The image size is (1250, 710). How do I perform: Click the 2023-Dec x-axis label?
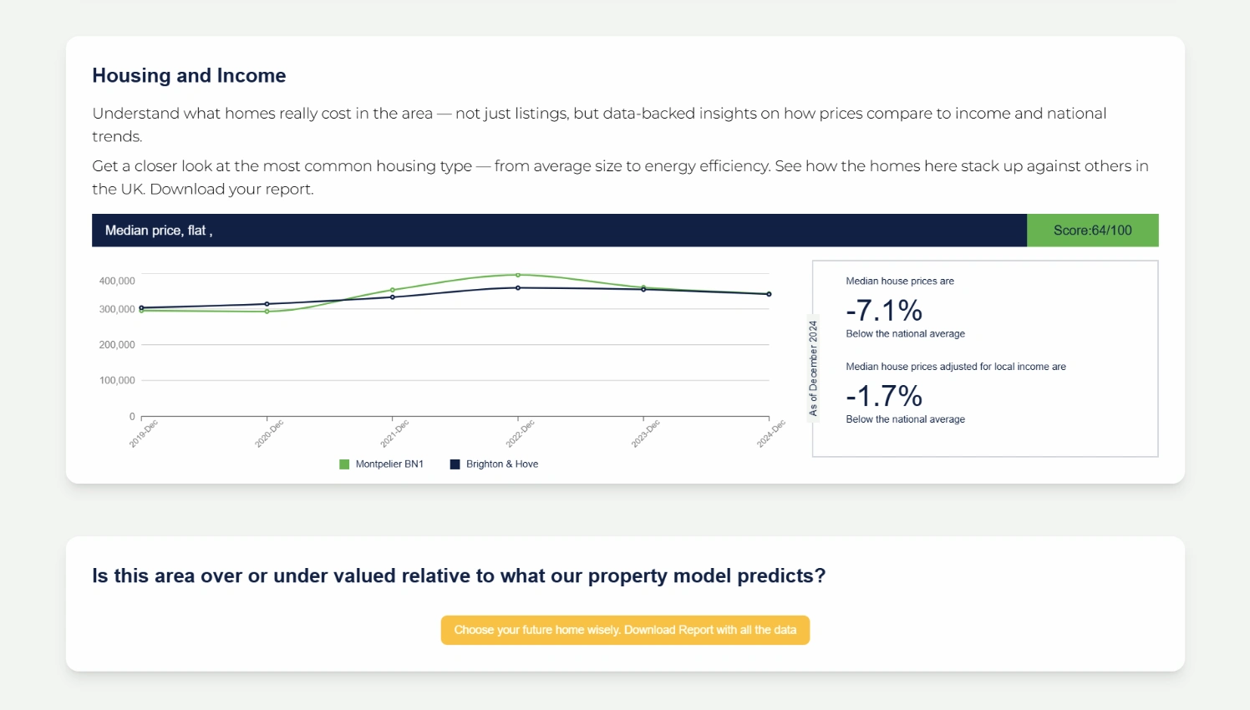tap(645, 434)
